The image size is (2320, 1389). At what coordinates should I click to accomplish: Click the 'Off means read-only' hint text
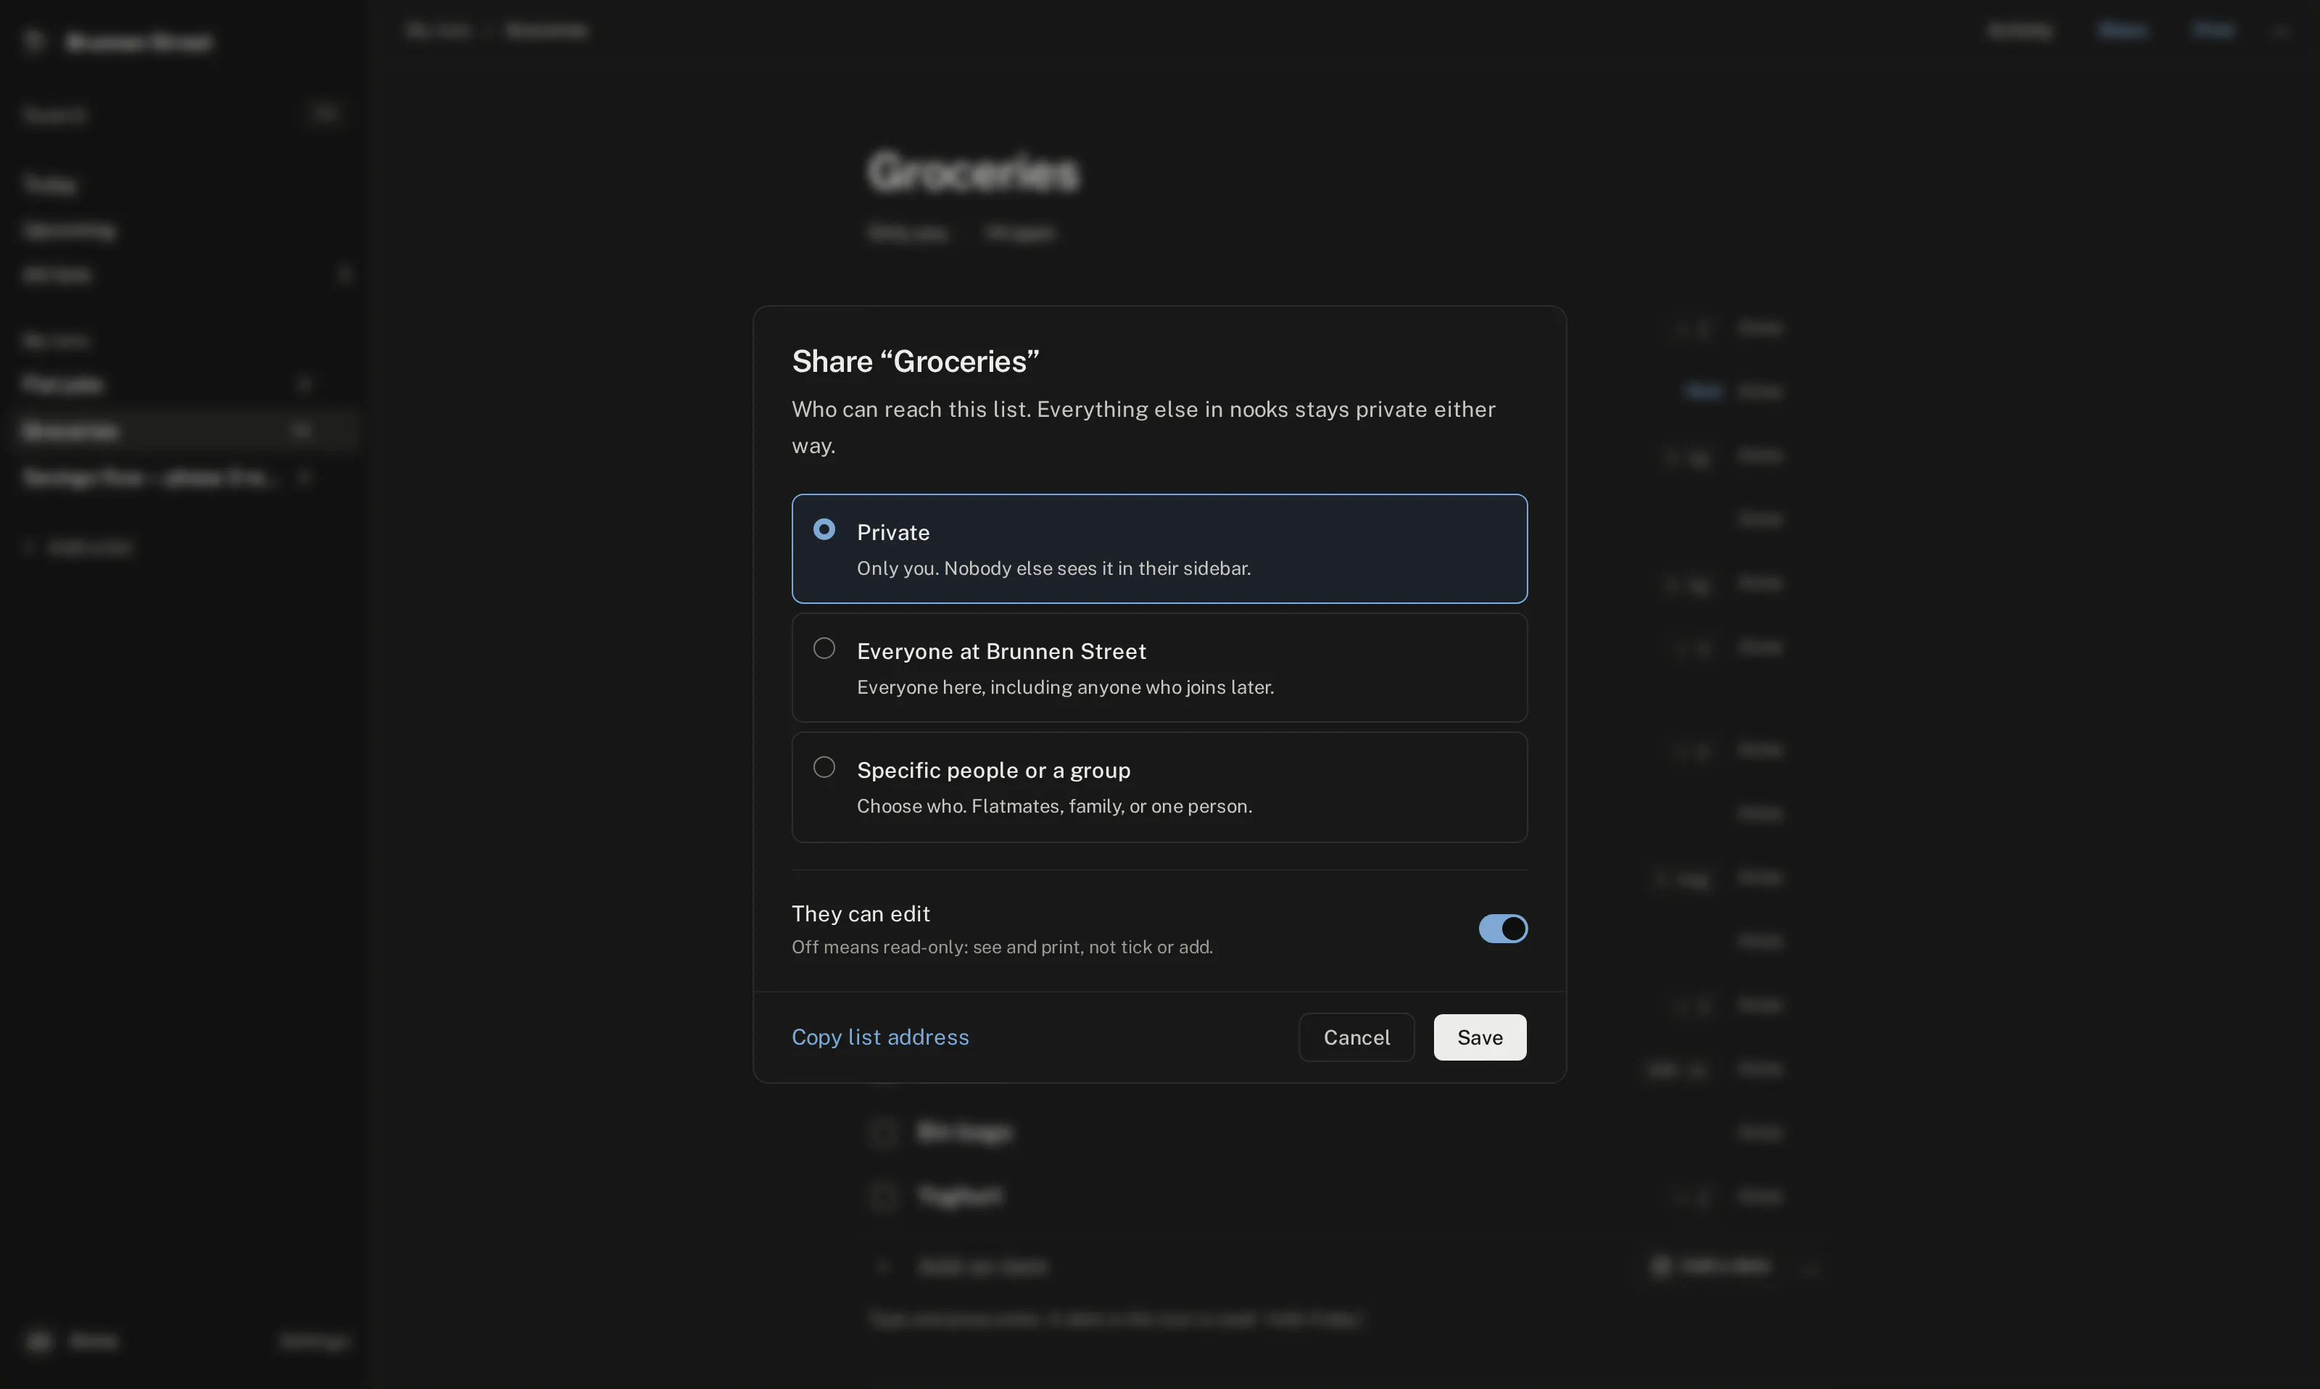[x=1002, y=948]
